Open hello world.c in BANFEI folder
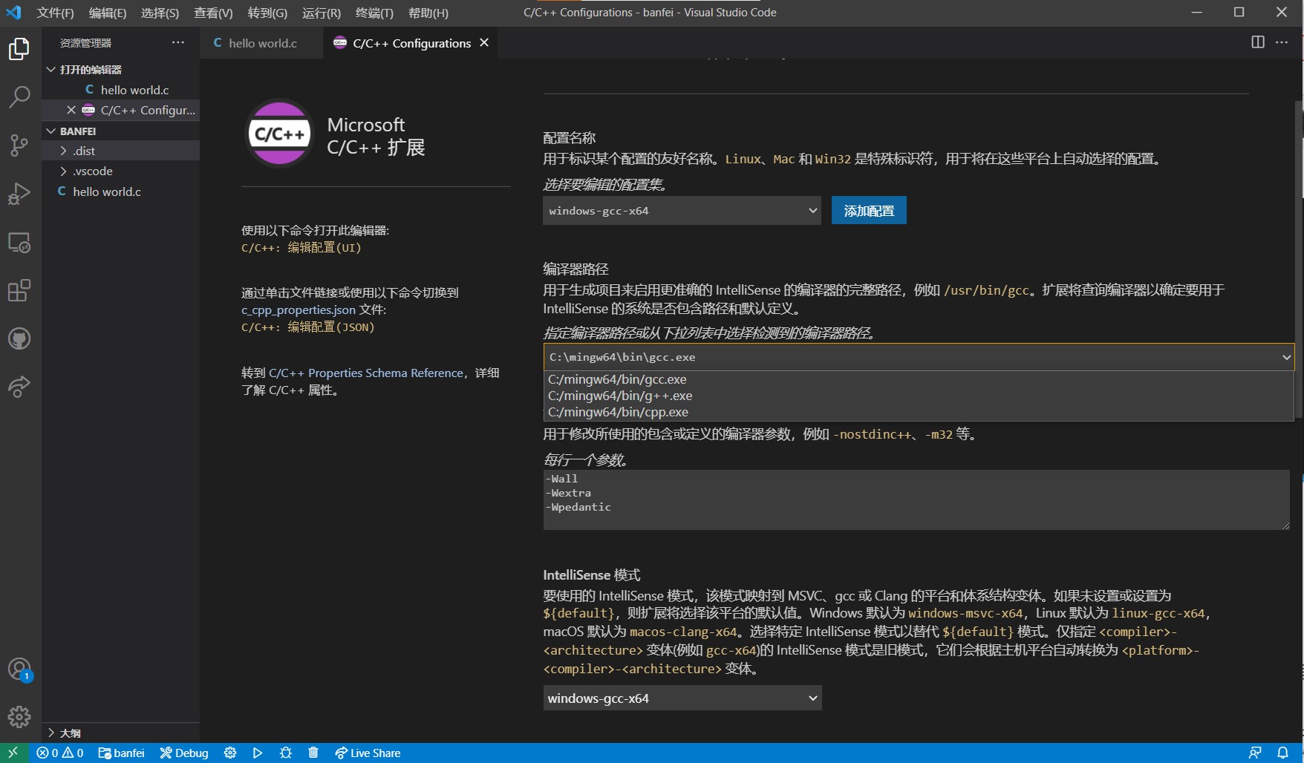The image size is (1304, 763). tap(120, 191)
